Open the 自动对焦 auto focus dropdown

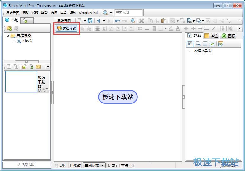94,165
